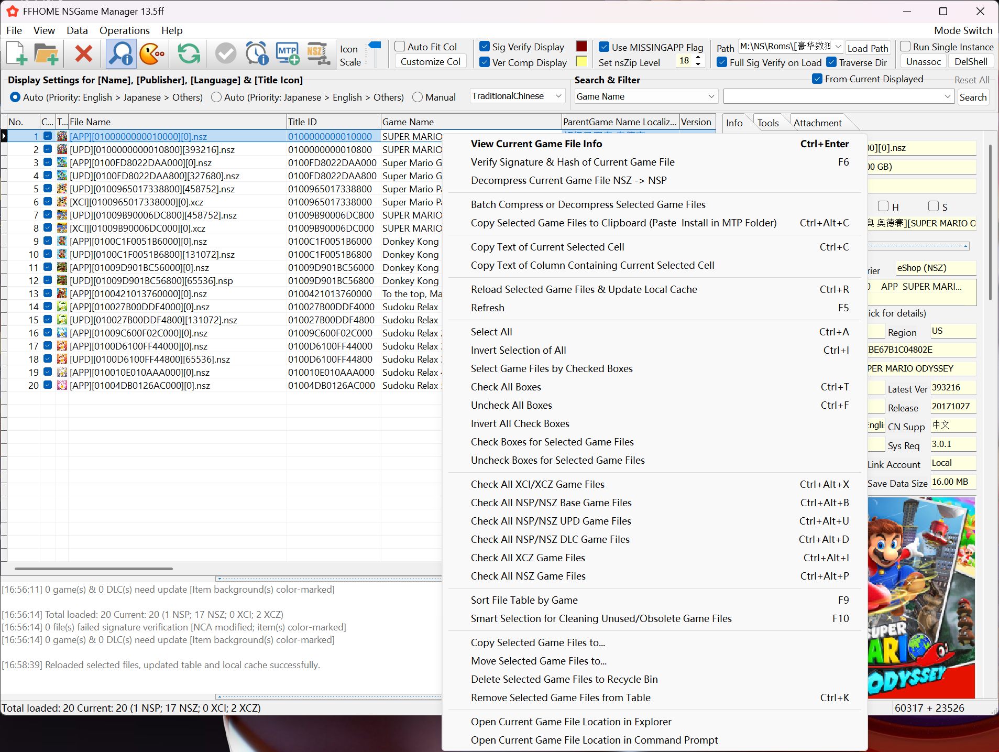The width and height of the screenshot is (999, 752).
Task: Select the Manual radio button
Action: point(418,97)
